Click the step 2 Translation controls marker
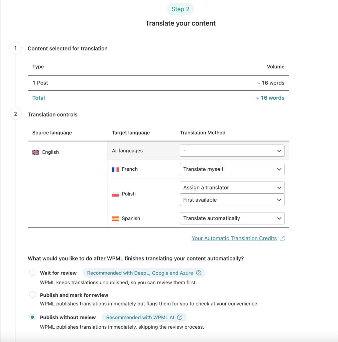Viewport: 338px width, 342px height. (15, 114)
